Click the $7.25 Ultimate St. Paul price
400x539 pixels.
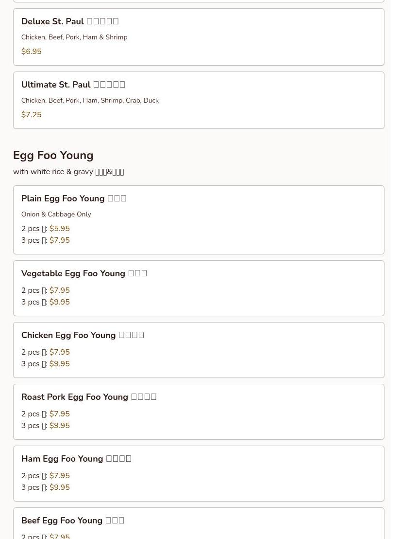[32, 115]
